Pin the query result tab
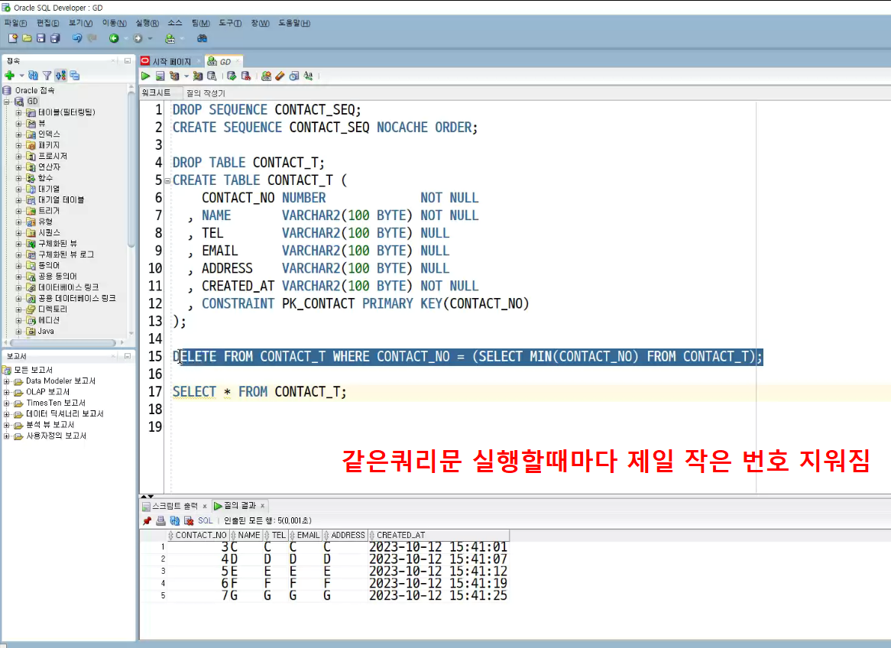Image resolution: width=891 pixels, height=648 pixels. [147, 520]
